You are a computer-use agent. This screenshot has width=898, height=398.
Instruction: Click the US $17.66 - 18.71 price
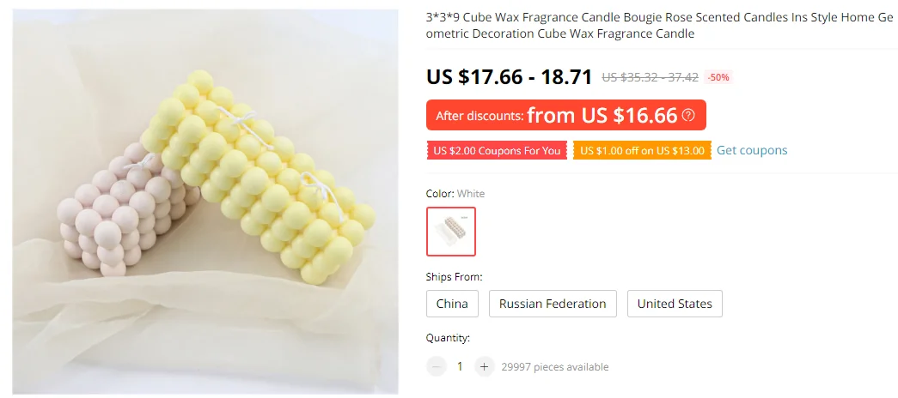click(x=509, y=76)
